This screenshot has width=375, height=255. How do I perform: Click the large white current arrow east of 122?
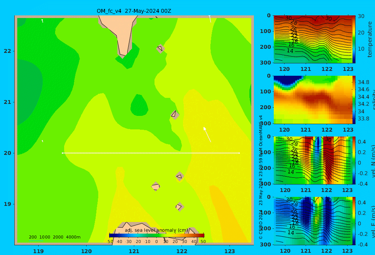tap(207, 135)
